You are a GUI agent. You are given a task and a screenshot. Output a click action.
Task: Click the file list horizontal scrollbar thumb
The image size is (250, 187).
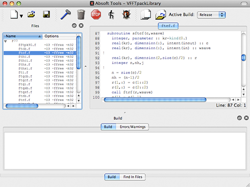(22, 106)
